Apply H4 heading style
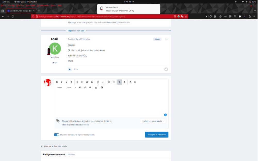 (x=90, y=87)
